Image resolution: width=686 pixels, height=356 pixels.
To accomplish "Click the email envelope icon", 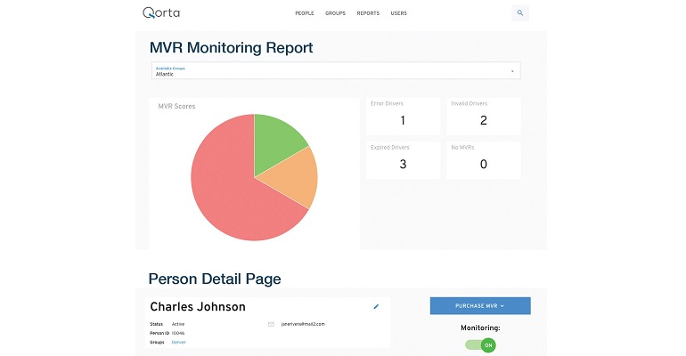I will click(271, 324).
